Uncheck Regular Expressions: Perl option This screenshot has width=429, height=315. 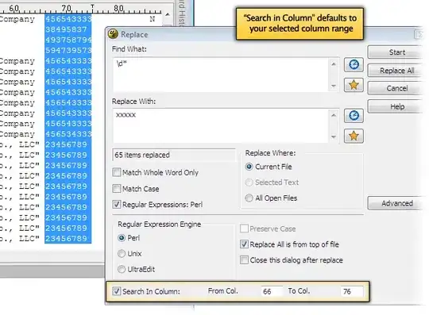pos(116,205)
